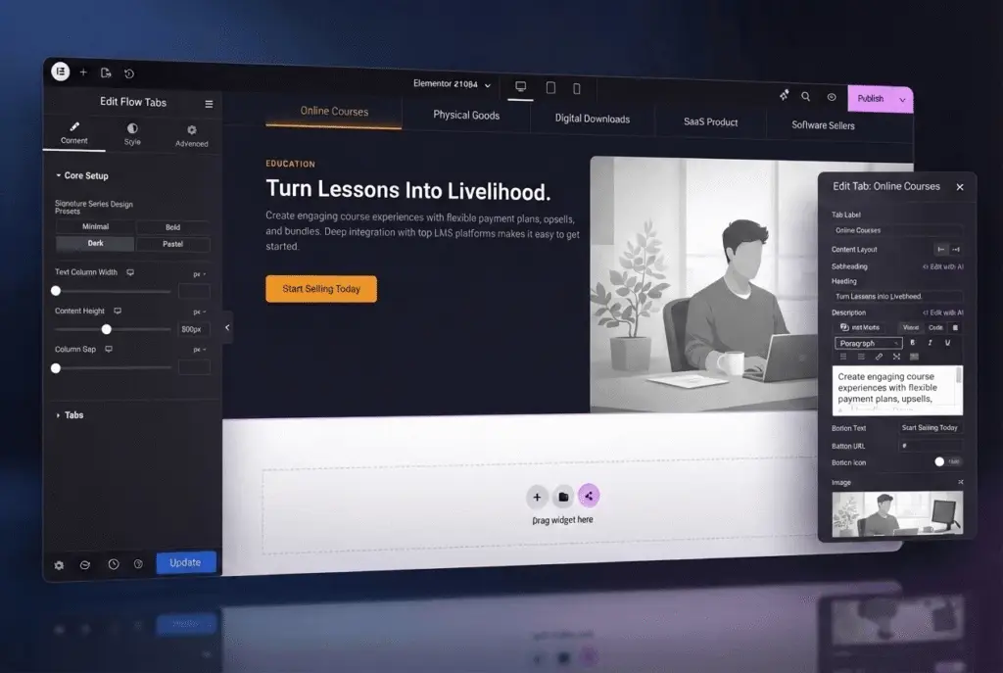
Task: Switch to tablet responsive view
Action: click(x=550, y=88)
